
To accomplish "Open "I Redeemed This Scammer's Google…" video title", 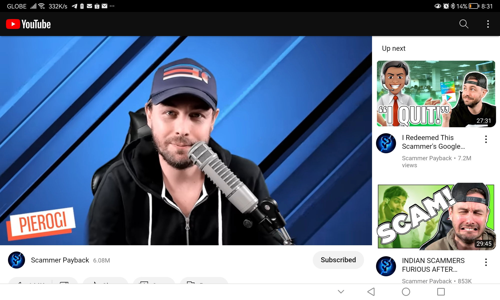I will tap(433, 142).
